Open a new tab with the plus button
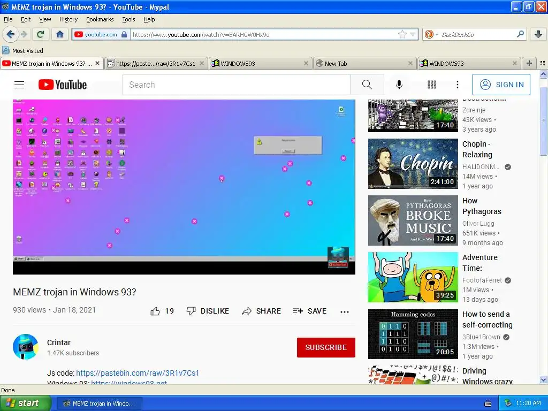Viewport: 548px width, 411px height. click(x=529, y=63)
